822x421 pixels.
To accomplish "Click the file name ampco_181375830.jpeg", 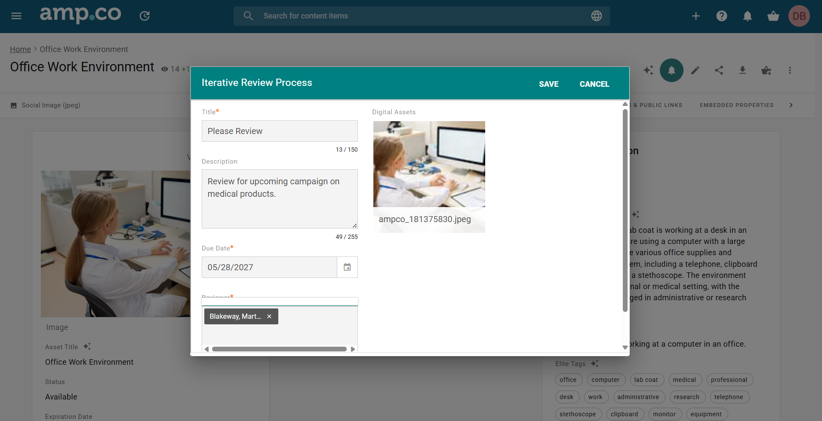I will tap(425, 219).
